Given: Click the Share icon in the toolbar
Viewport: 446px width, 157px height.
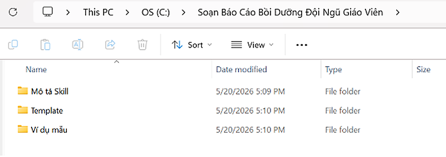Looking at the screenshot, I should (110, 45).
